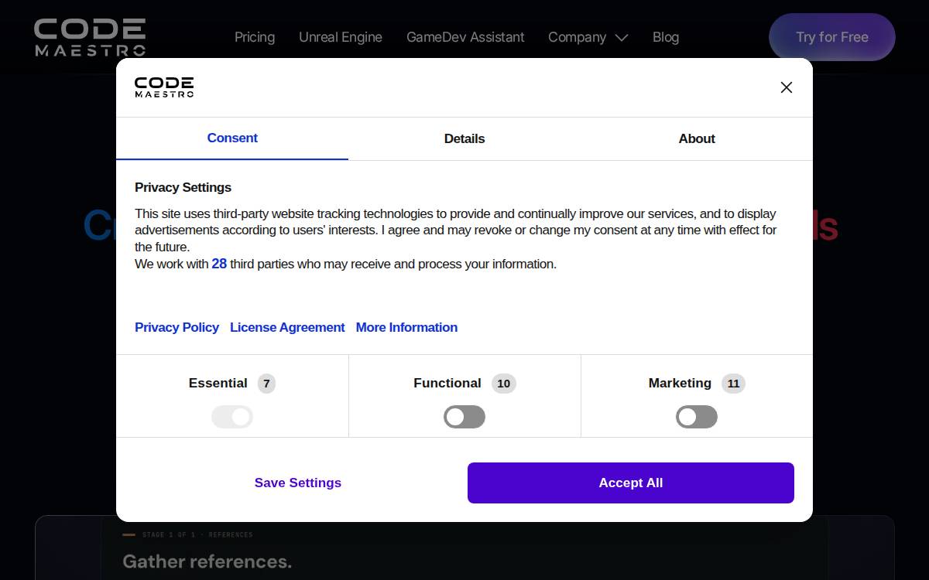Open the License Agreement link
The image size is (929, 580).
[287, 327]
